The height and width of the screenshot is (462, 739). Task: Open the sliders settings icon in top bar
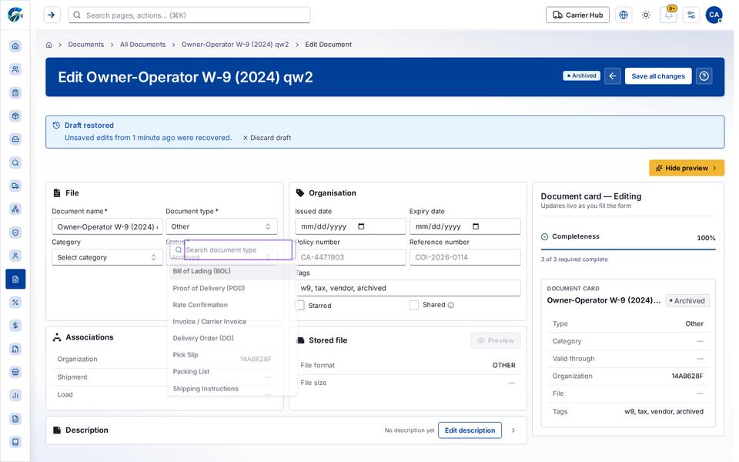691,15
